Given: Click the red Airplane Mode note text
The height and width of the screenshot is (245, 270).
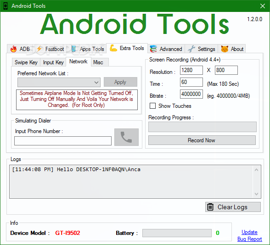Looking at the screenshot, I should (76, 99).
